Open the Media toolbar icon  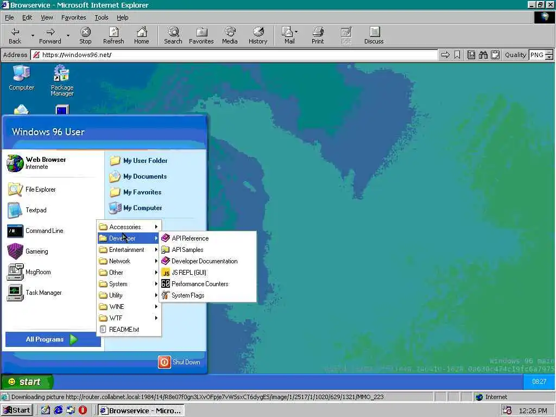click(230, 35)
